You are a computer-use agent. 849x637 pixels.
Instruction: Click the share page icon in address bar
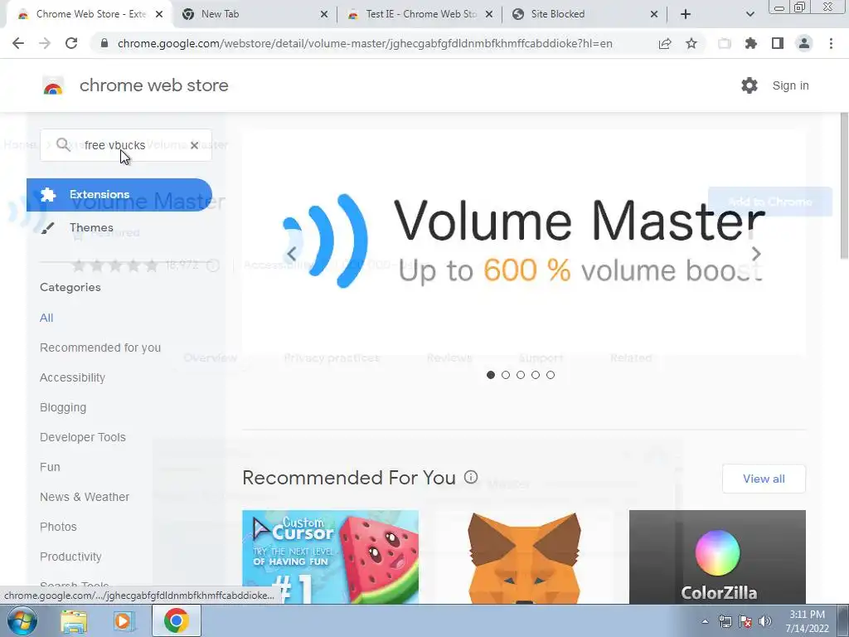pos(665,43)
